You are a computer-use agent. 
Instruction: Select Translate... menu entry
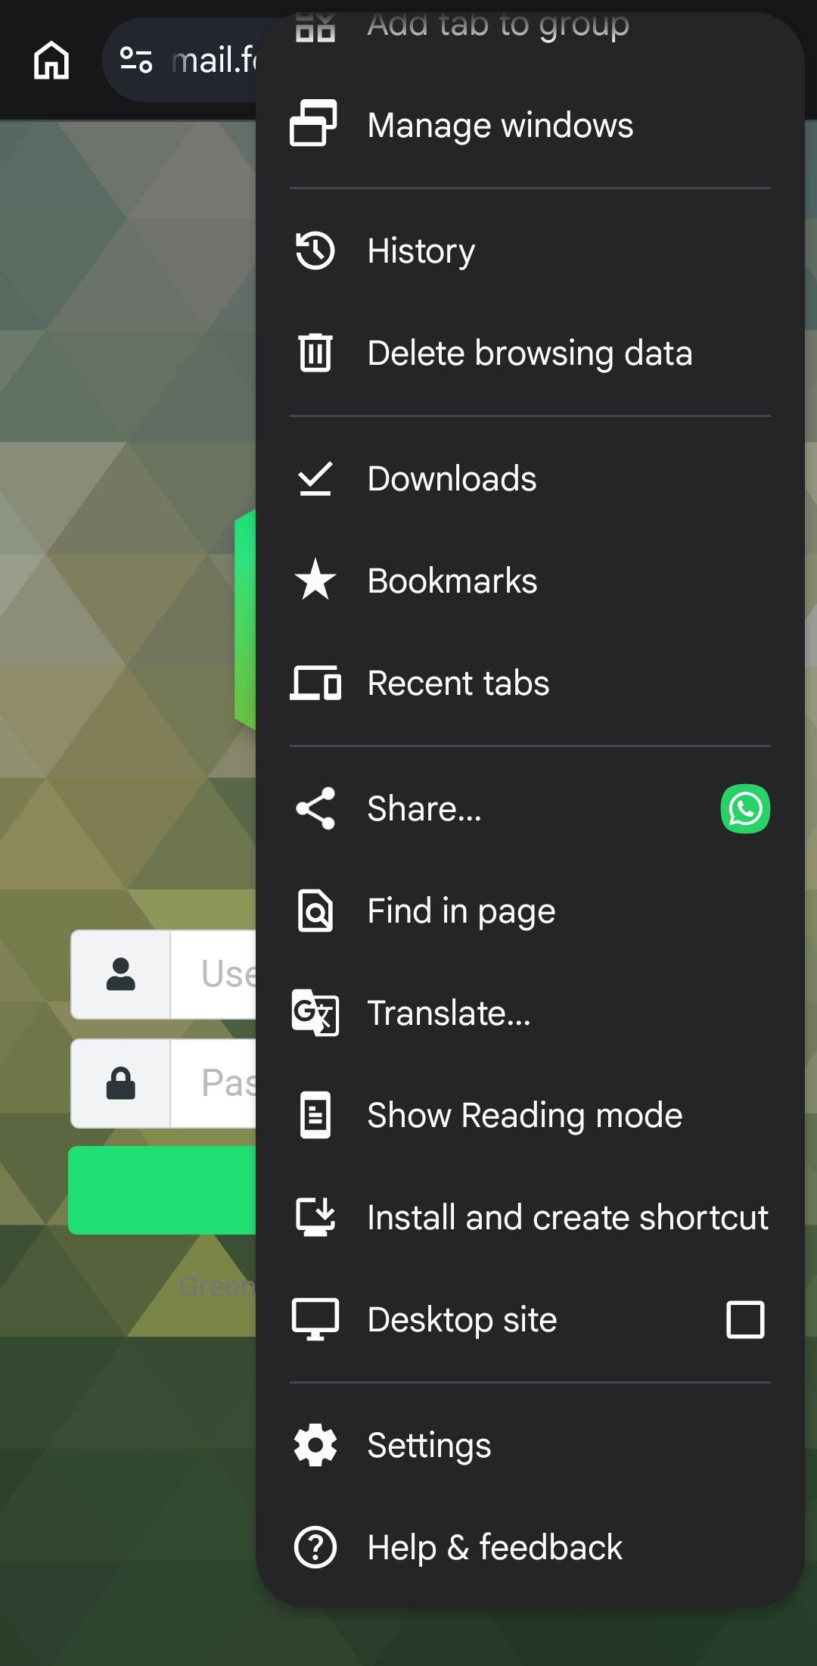[x=530, y=1013]
